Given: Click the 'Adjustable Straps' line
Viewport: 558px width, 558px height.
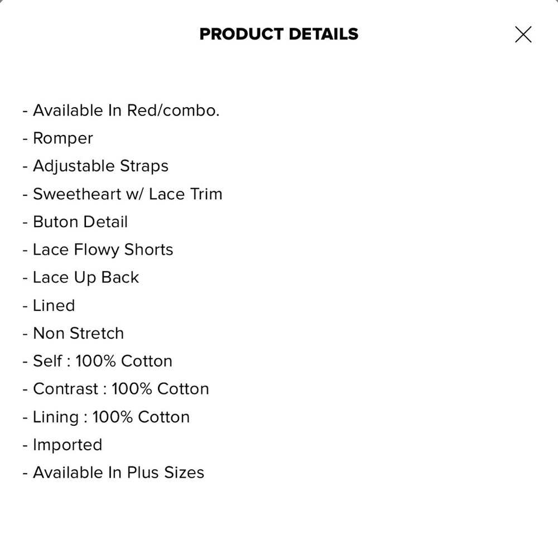Looking at the screenshot, I should point(100,166).
